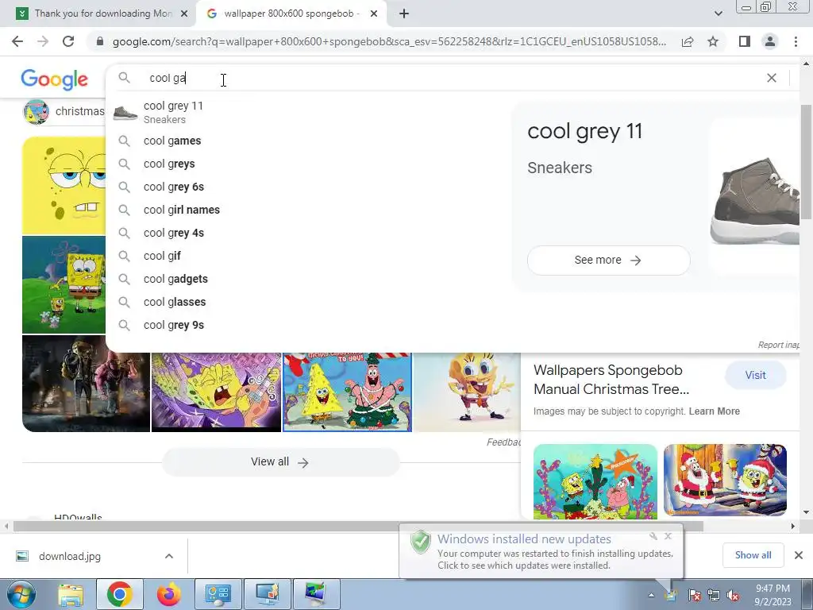Show hidden system tray icons
Image resolution: width=813 pixels, height=610 pixels.
(651, 595)
